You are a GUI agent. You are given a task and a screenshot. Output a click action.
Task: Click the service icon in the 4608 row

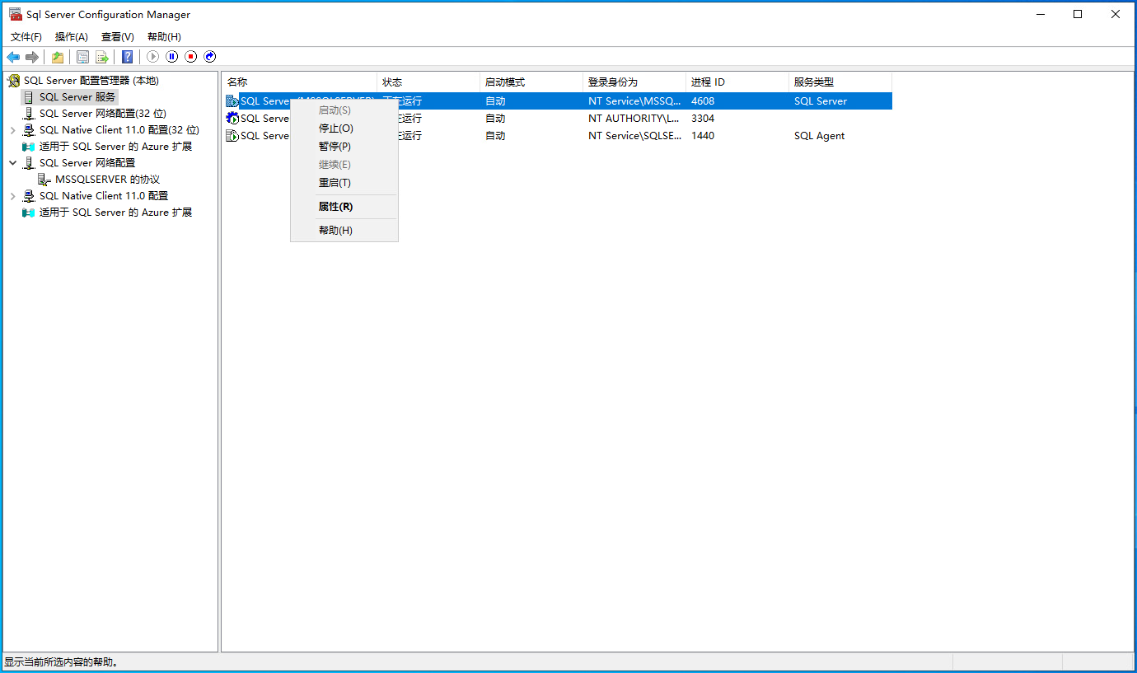tap(232, 101)
